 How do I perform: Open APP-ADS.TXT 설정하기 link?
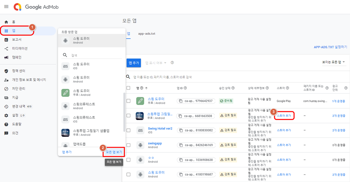tap(330, 47)
